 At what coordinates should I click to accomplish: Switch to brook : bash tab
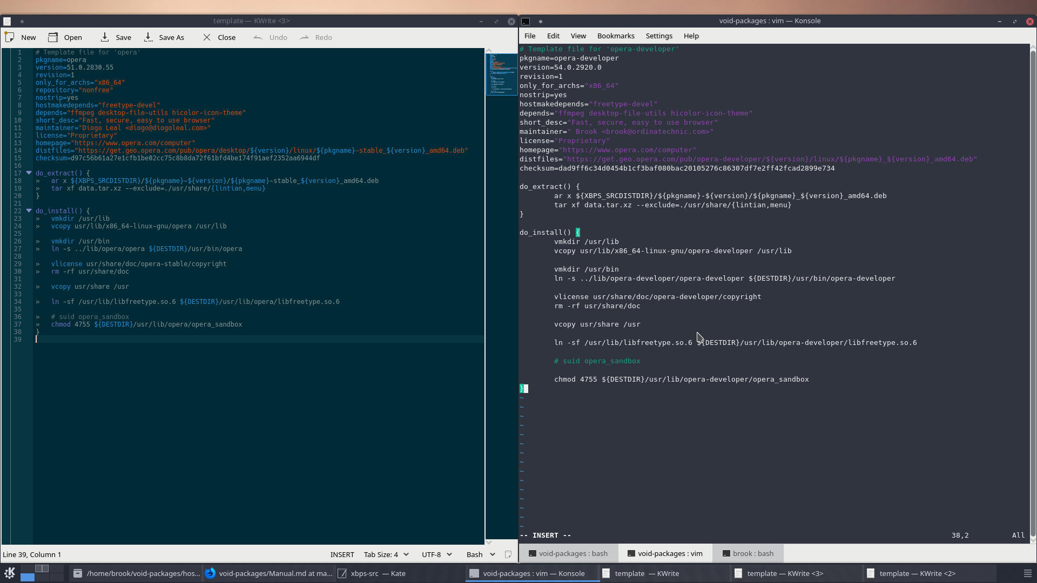point(748,553)
